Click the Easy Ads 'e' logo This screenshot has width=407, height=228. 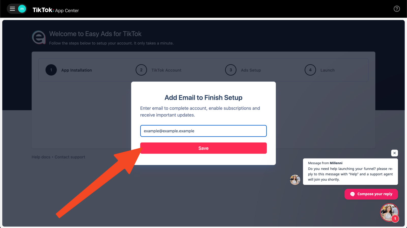click(39, 38)
